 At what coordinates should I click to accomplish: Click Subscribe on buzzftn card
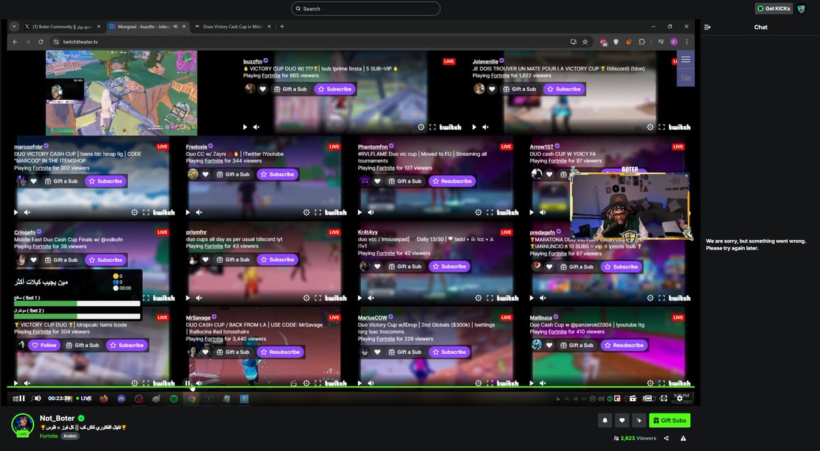(x=335, y=89)
